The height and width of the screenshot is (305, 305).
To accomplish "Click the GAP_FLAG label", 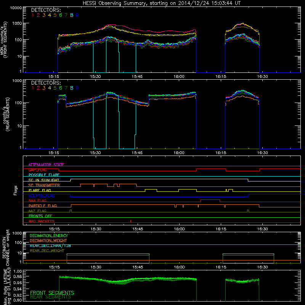I will (38, 170).
